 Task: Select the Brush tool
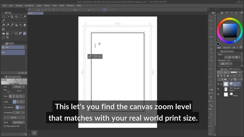(x=12, y=25)
